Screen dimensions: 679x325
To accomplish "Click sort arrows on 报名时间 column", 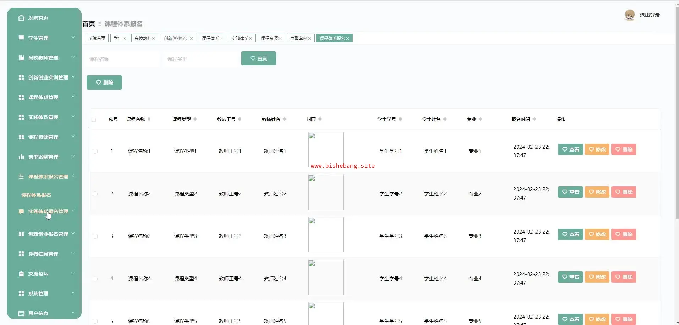I will pos(534,119).
